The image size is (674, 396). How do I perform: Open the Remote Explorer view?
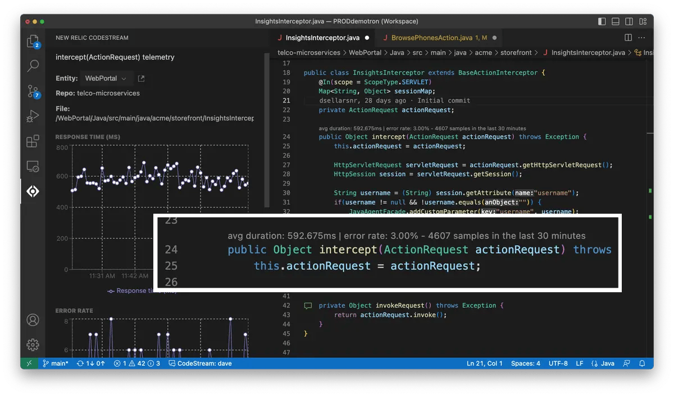click(x=33, y=166)
